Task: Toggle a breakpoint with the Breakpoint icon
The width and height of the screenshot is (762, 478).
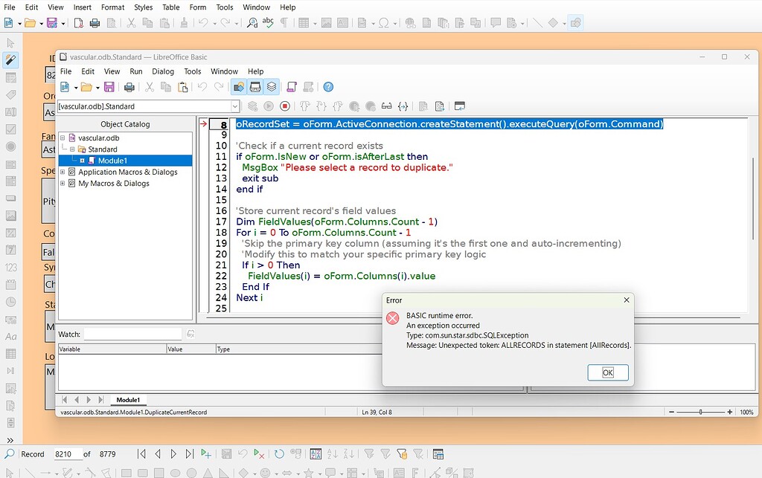Action: point(354,106)
